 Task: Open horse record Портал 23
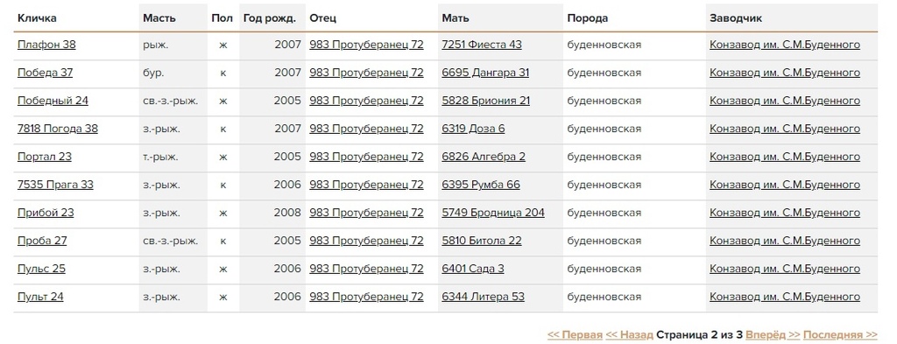tap(45, 157)
